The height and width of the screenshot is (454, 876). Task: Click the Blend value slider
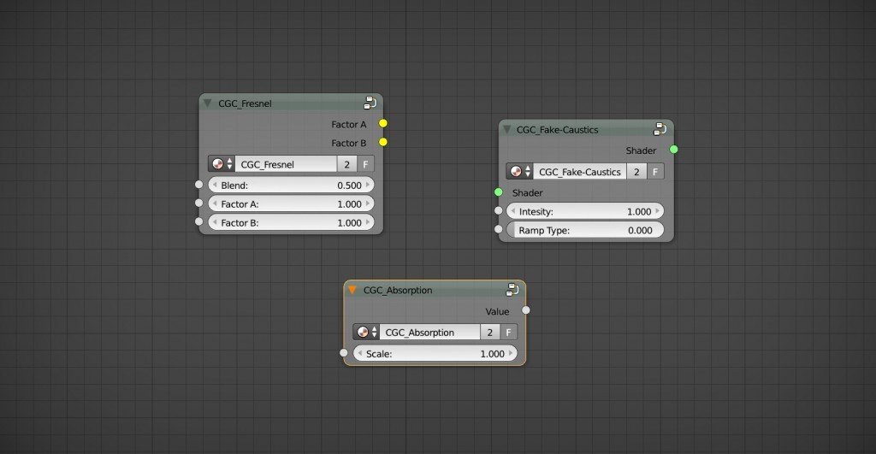[291, 185]
